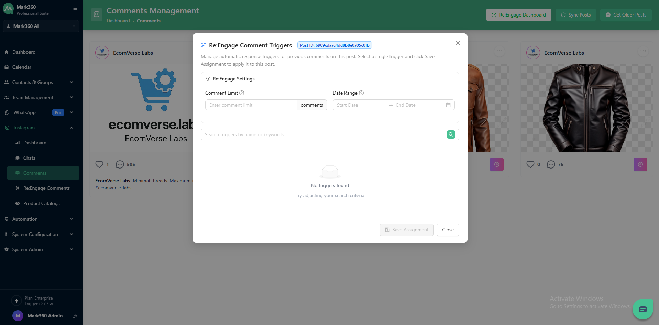The height and width of the screenshot is (325, 659).
Task: Click the hamburger menu icon in sidebar header
Action: coord(75,10)
